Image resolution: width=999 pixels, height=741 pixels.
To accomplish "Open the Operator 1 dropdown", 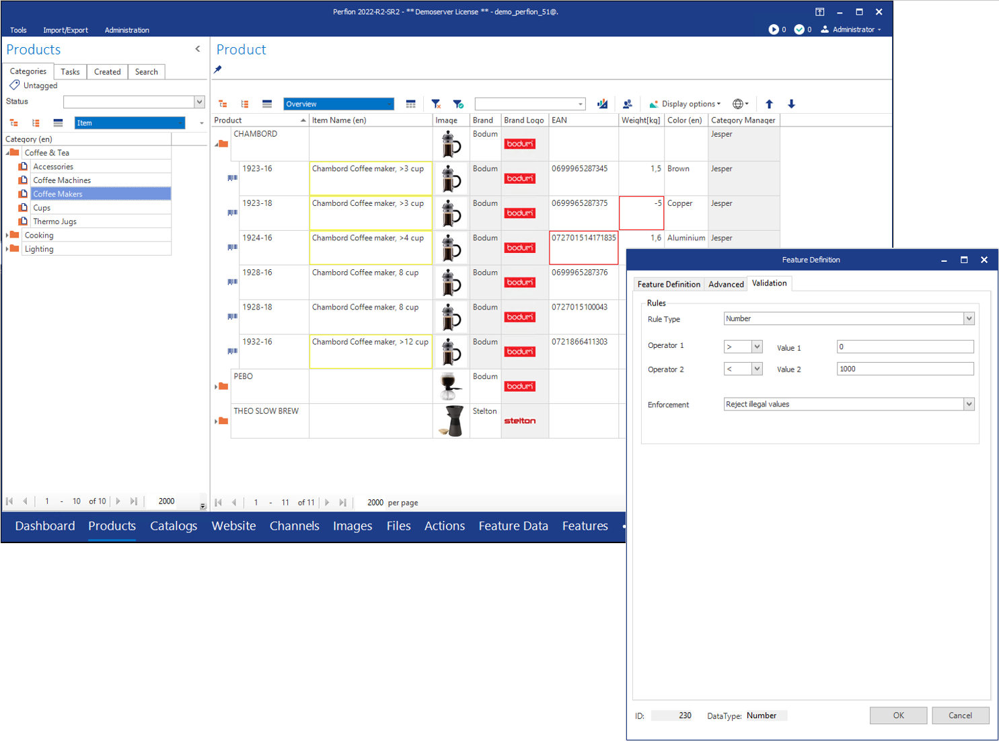I will (x=756, y=346).
